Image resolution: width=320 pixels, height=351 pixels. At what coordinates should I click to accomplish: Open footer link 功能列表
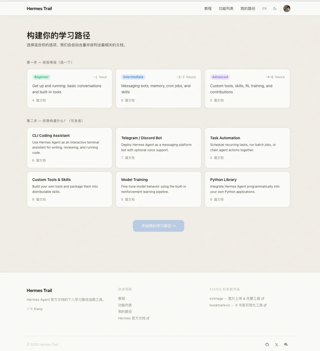point(125,305)
